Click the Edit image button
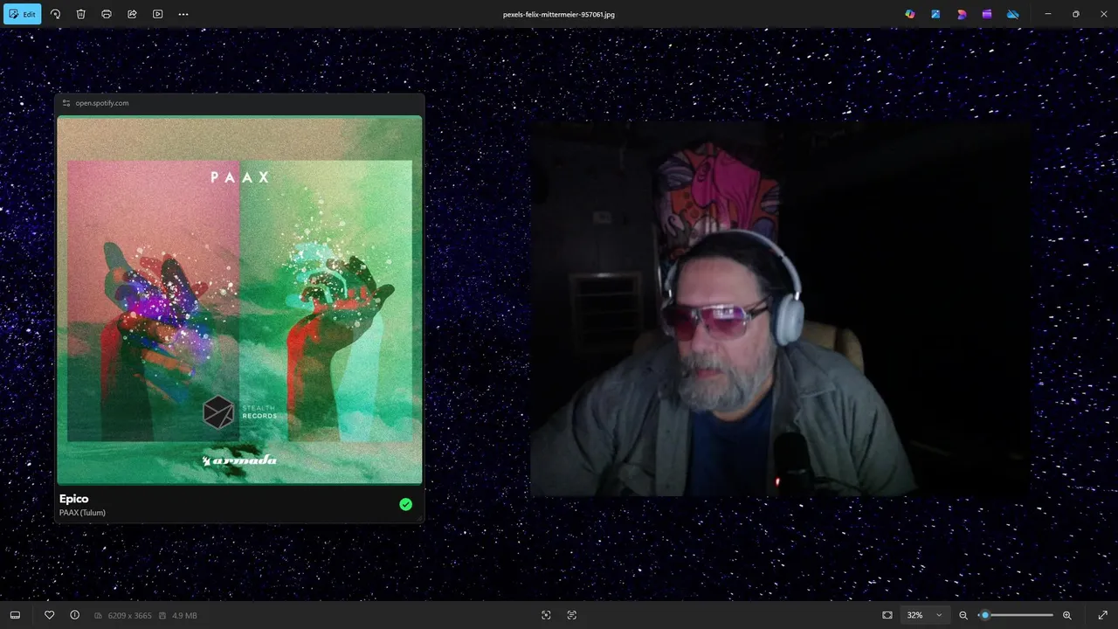 coord(22,14)
